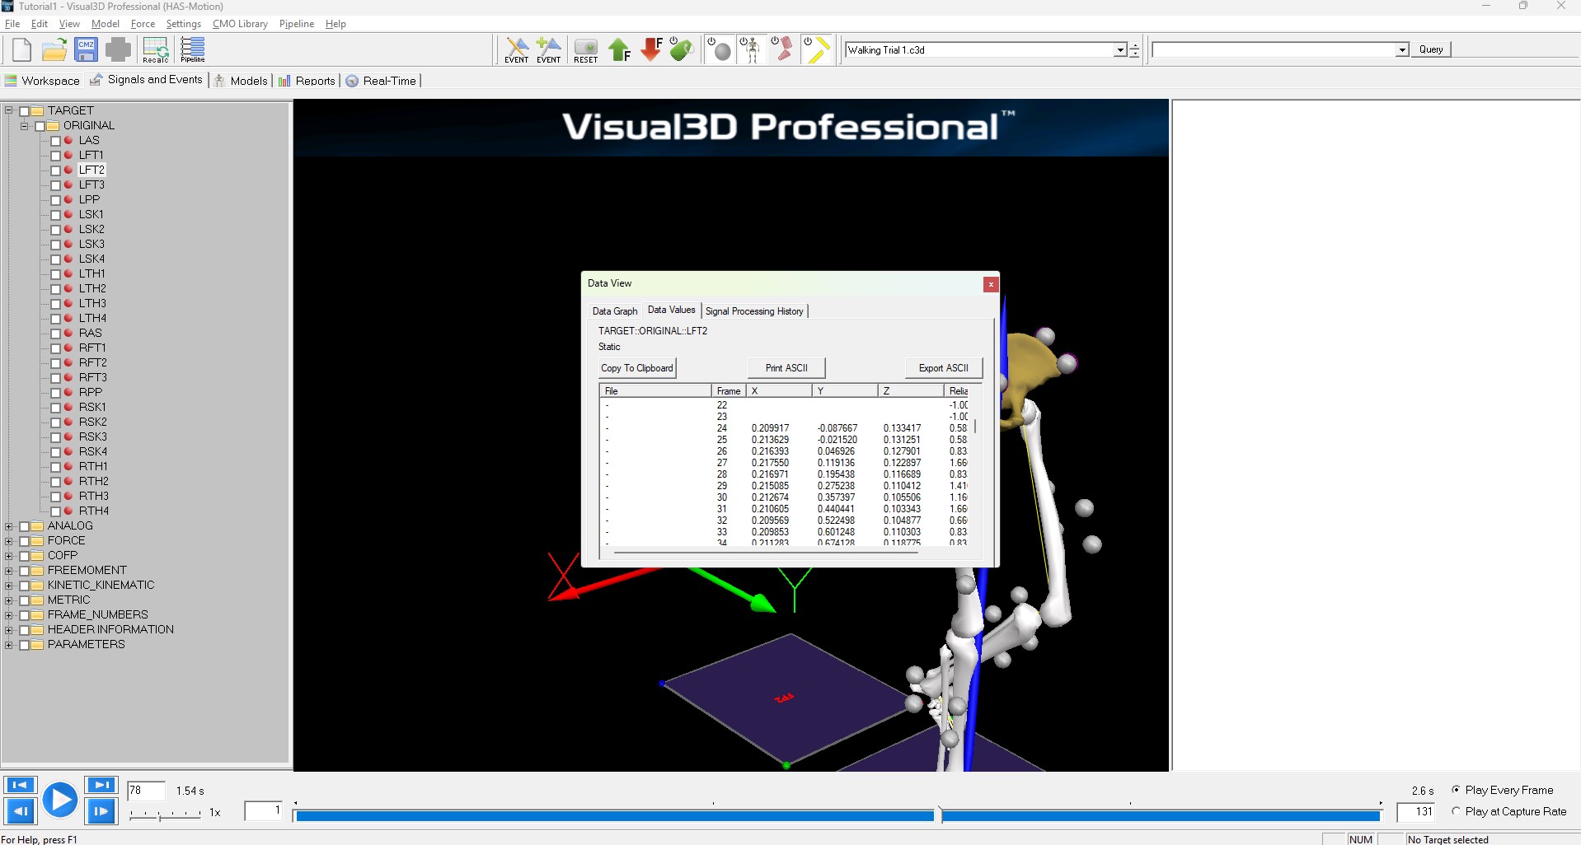
Task: Open the Model menu
Action: (106, 24)
